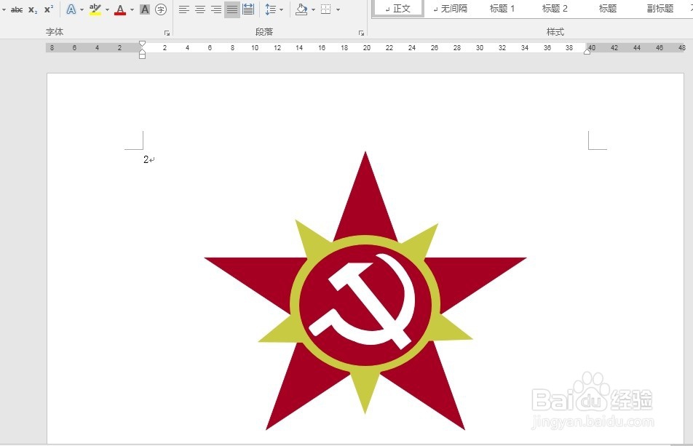Apply the 标题 2 heading style
The height and width of the screenshot is (446, 693).
click(x=555, y=9)
